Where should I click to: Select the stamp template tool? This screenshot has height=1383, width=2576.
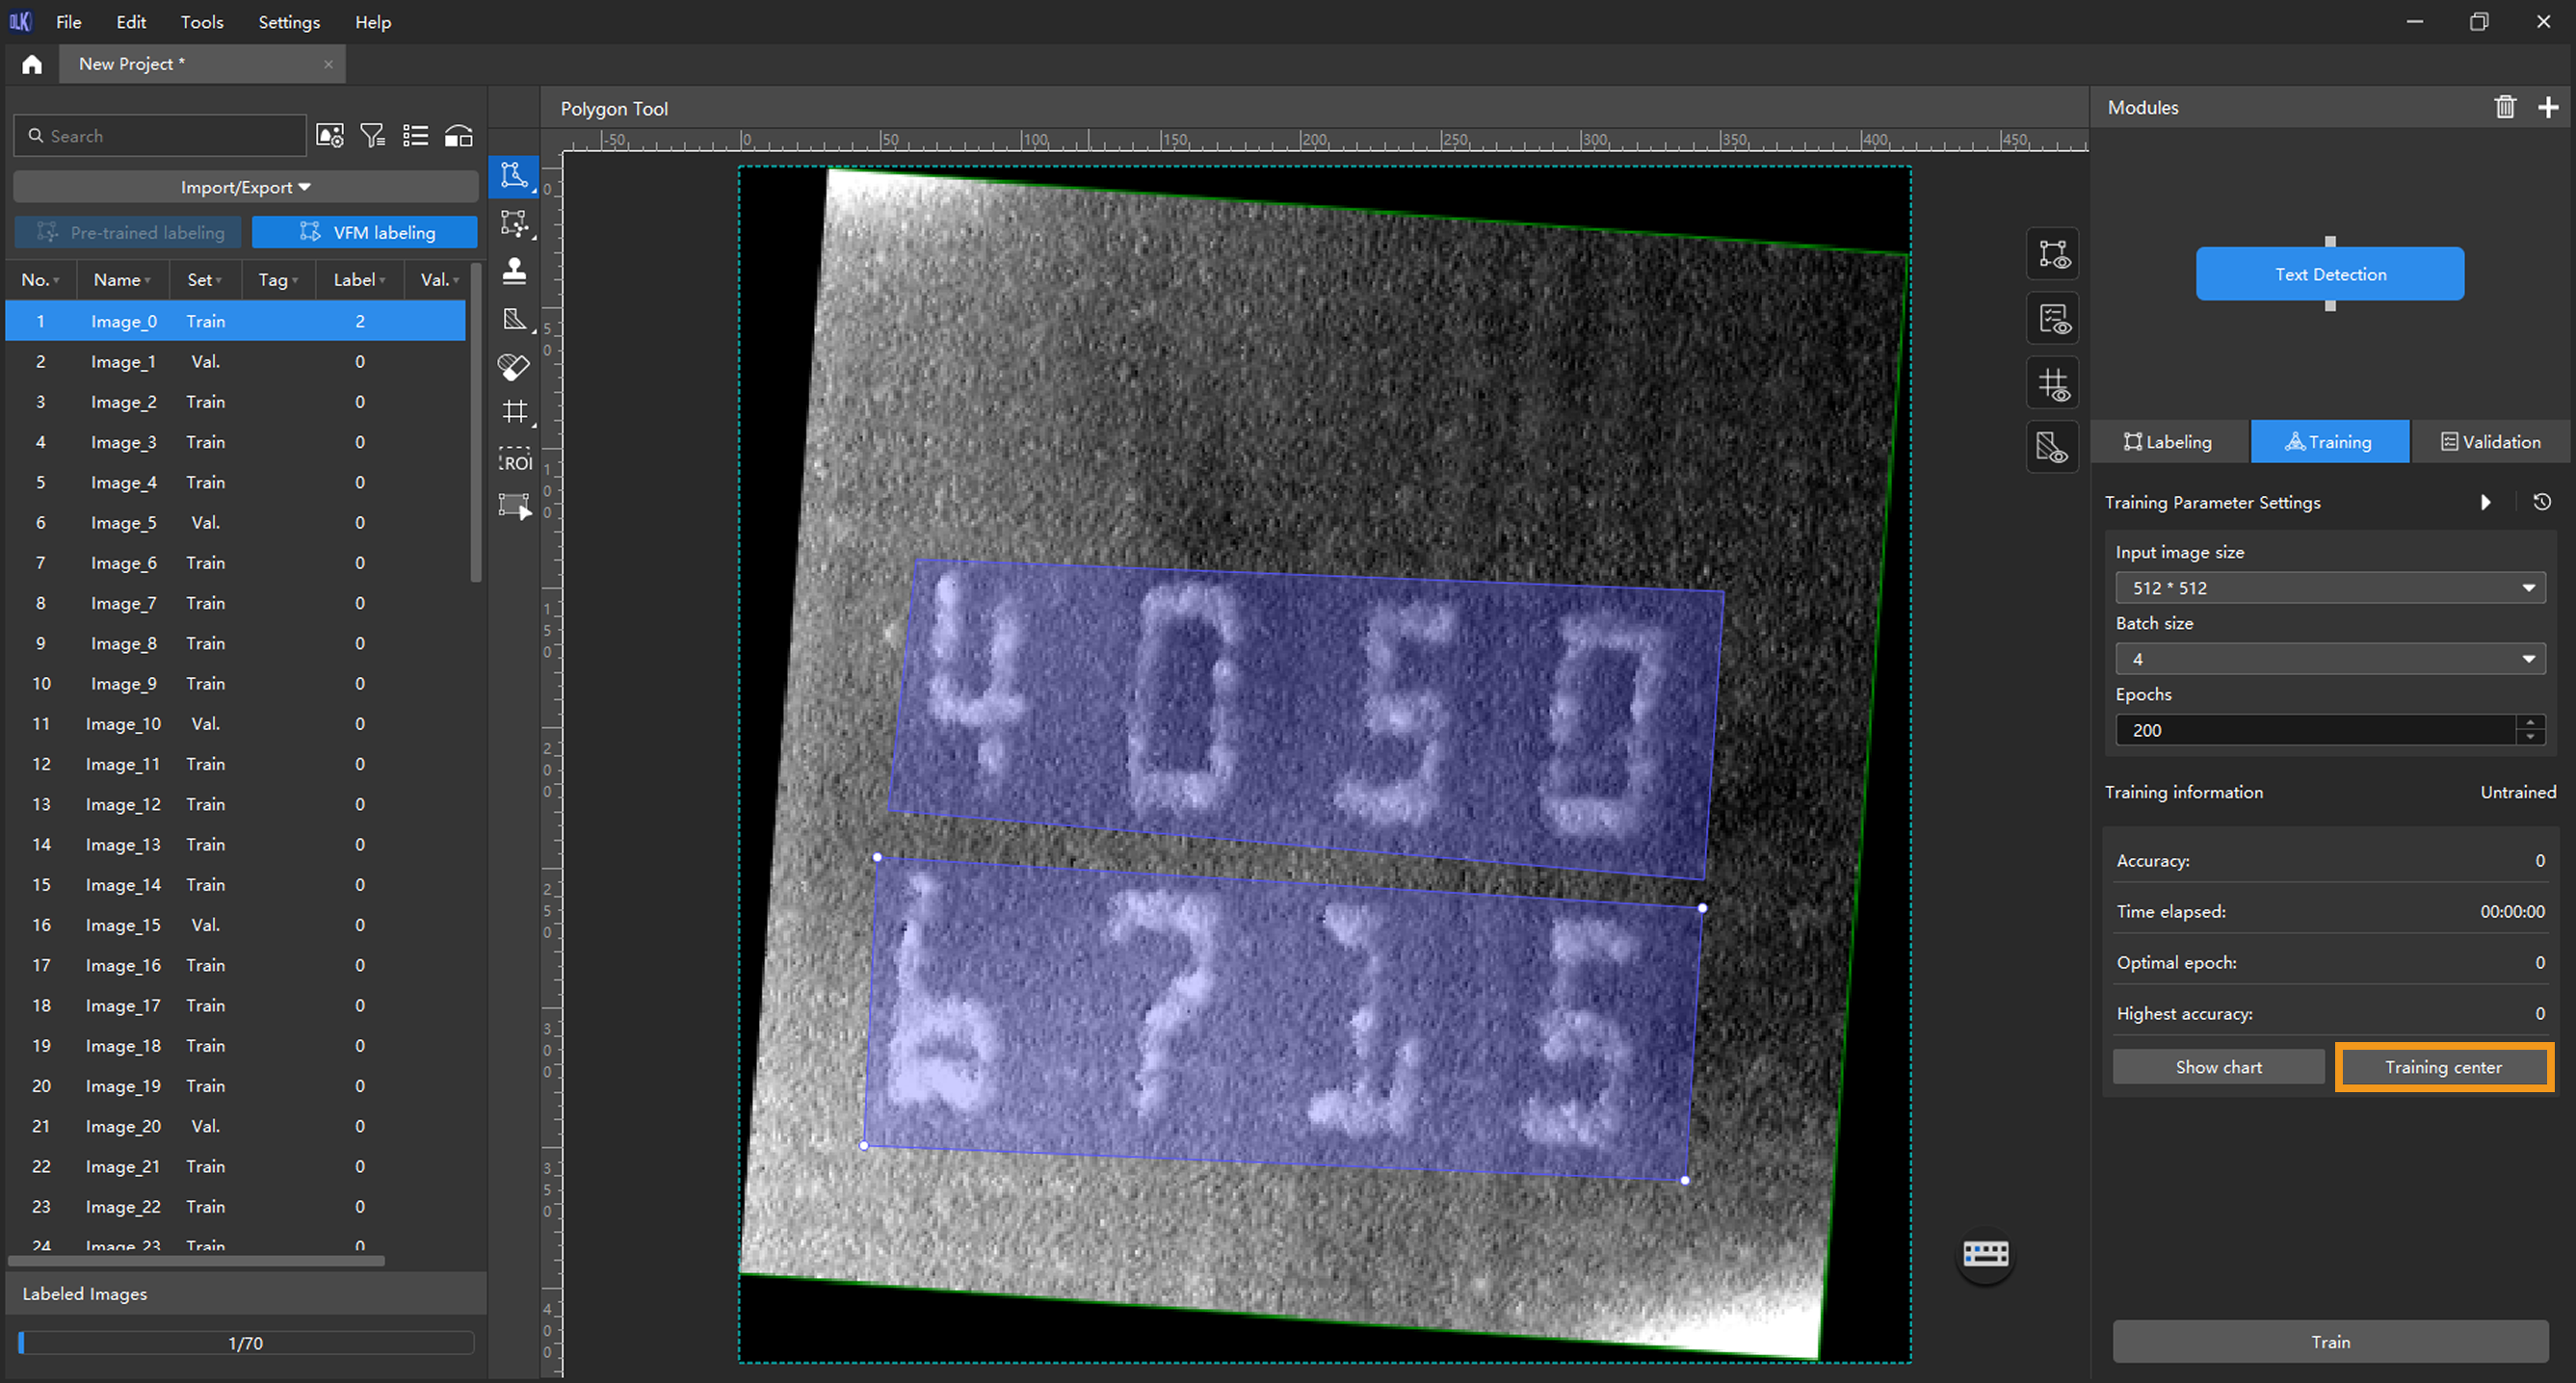514,271
